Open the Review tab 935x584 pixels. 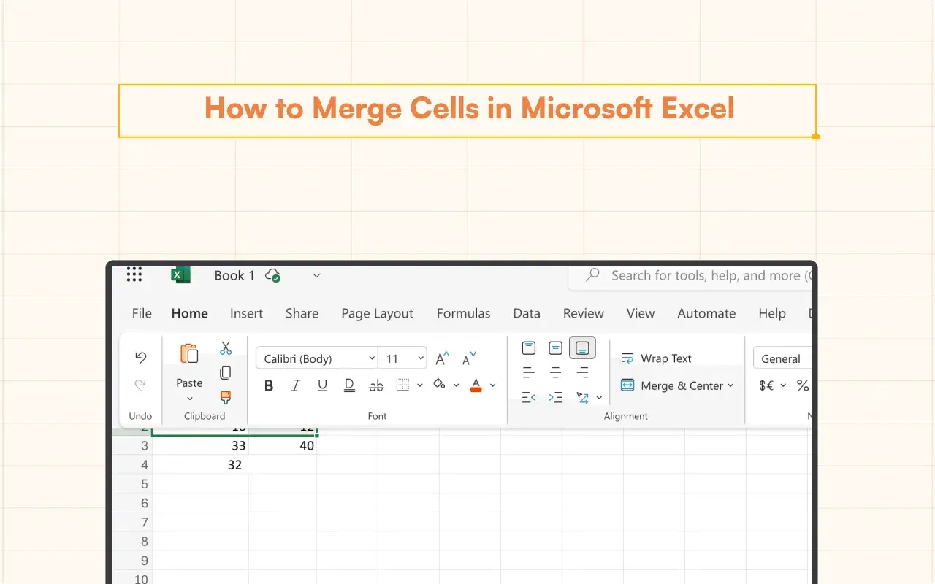click(584, 313)
